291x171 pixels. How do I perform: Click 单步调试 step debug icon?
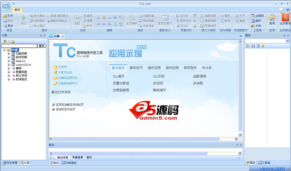point(31,16)
